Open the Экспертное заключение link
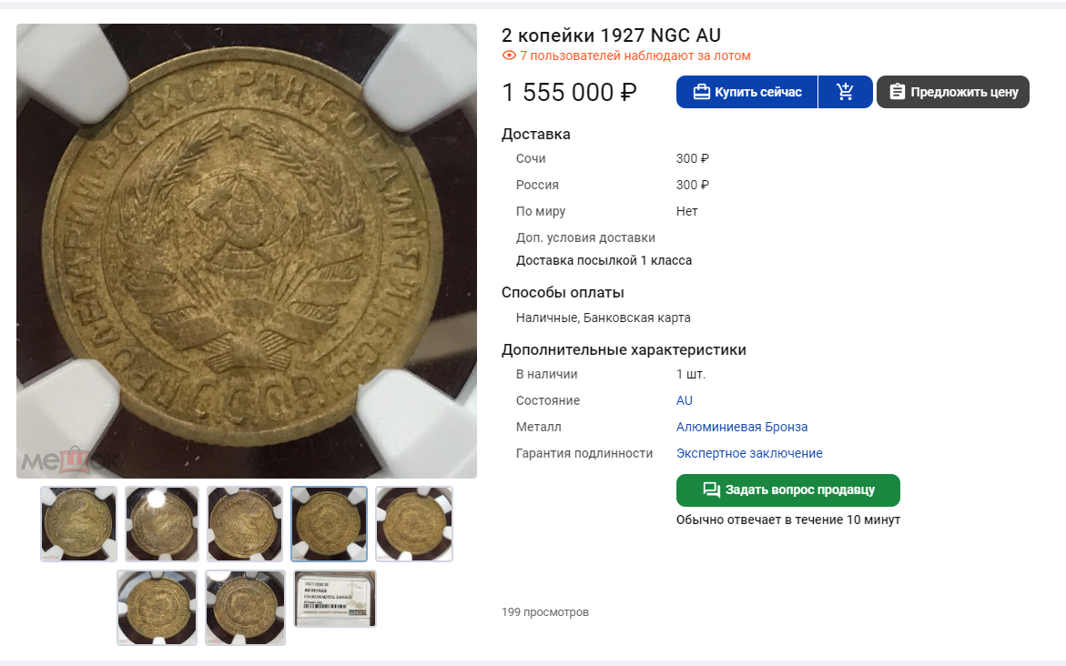The height and width of the screenshot is (666, 1066). tap(749, 453)
